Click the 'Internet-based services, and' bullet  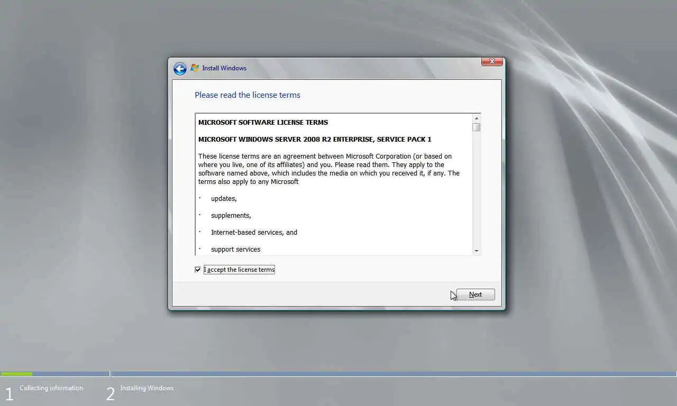[254, 233]
